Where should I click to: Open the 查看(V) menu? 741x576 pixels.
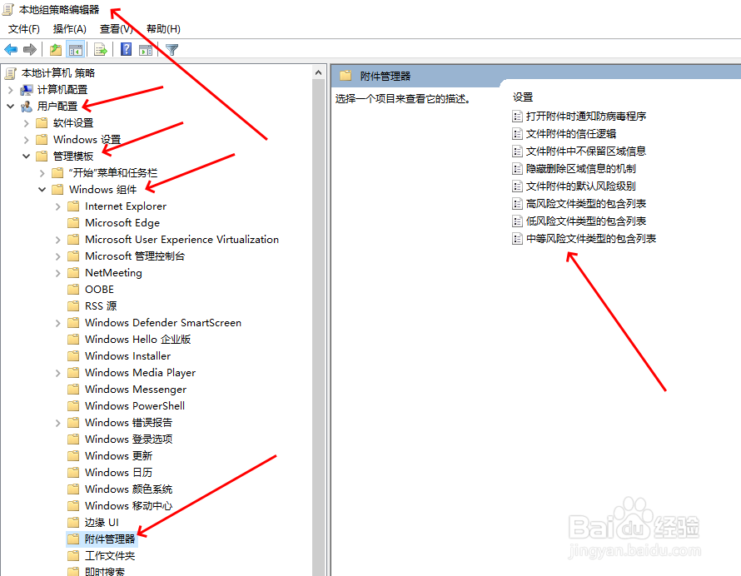117,28
